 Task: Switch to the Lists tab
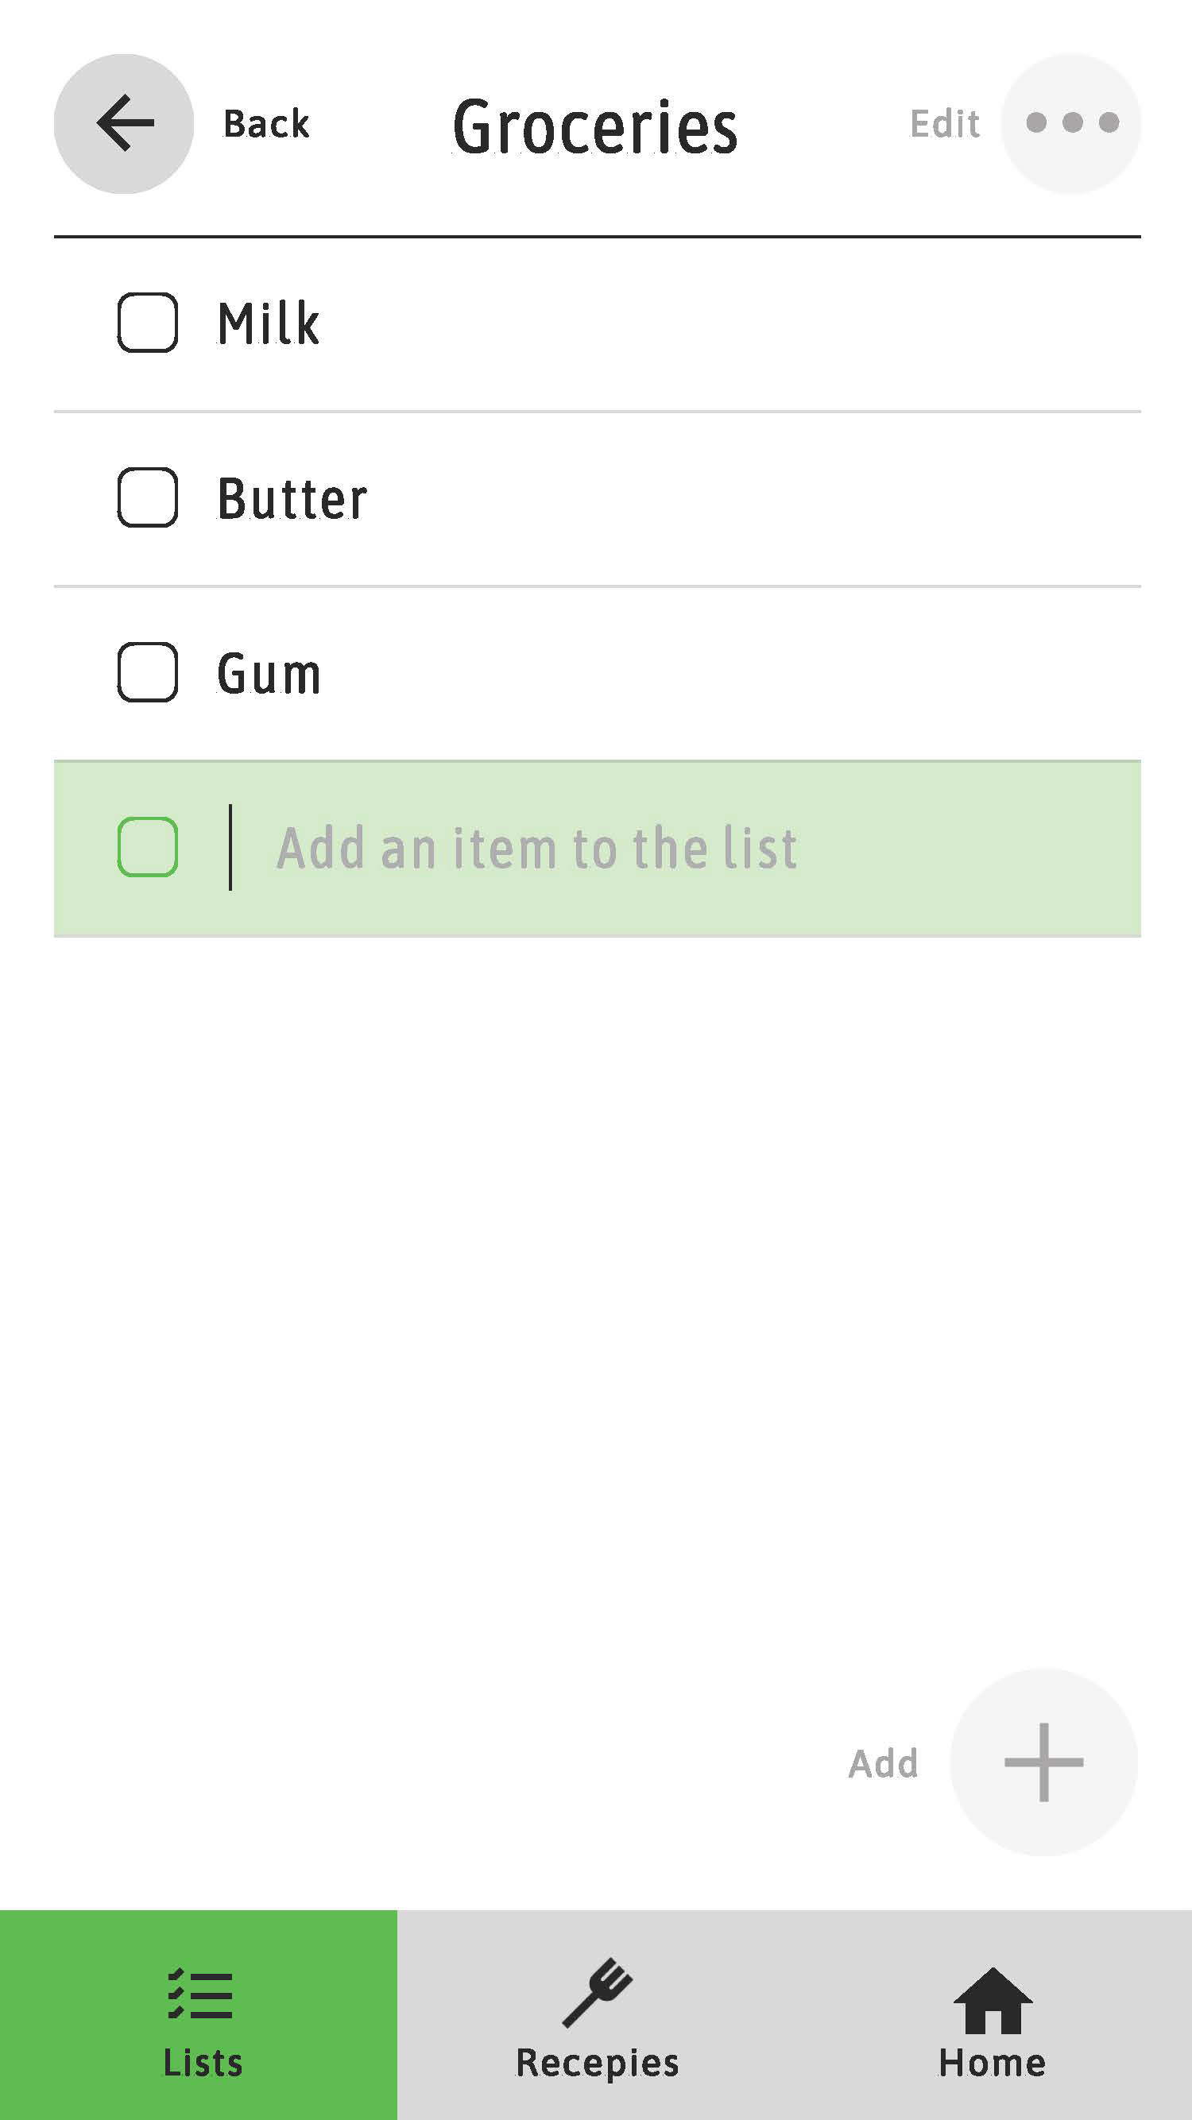pyautogui.click(x=199, y=2014)
